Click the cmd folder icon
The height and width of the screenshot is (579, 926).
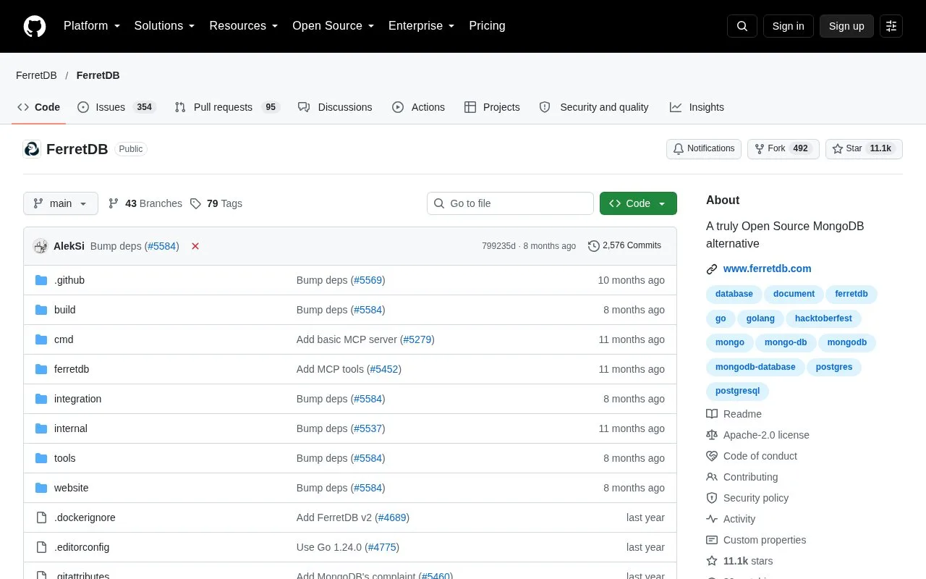[41, 339]
